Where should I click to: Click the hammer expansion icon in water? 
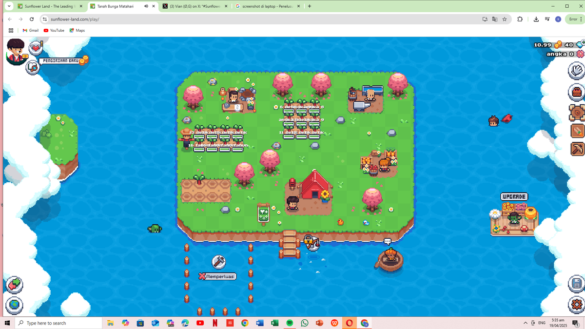point(218,262)
